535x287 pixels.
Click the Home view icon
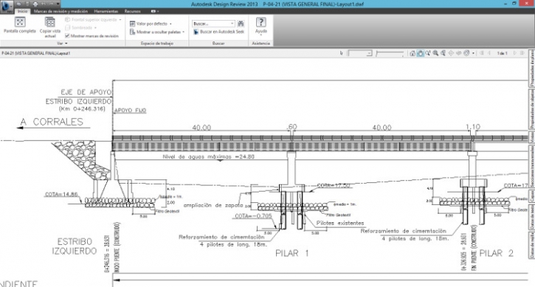(x=413, y=53)
